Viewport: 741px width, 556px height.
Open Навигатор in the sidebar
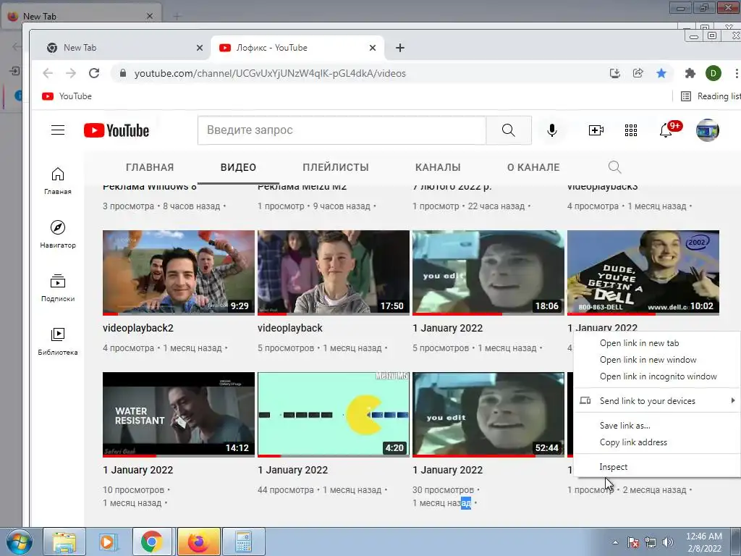[x=58, y=235]
